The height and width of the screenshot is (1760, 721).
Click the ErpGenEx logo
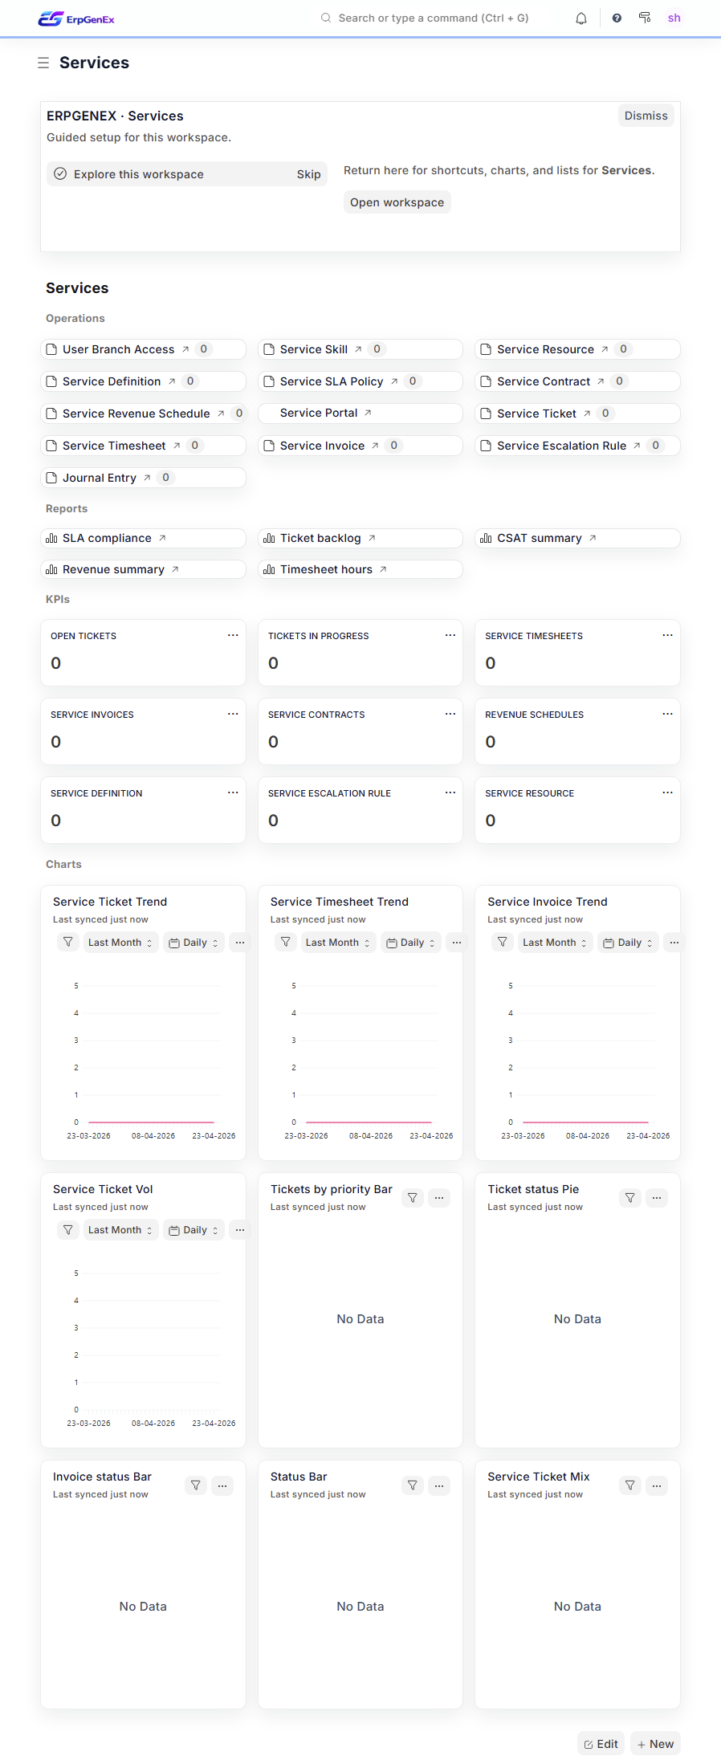coord(76,18)
